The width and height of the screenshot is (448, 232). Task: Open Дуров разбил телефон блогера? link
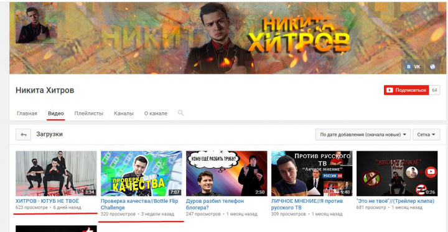coord(215,204)
